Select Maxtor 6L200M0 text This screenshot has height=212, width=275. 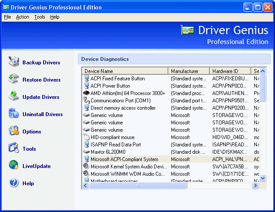[x=108, y=152]
